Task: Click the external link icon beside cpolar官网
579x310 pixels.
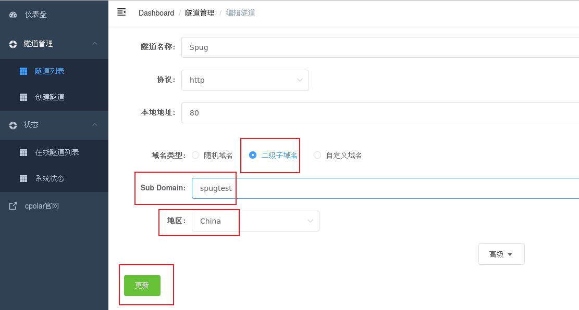Action: pos(13,206)
